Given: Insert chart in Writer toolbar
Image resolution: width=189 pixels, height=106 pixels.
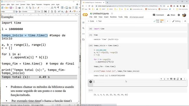Looking at the screenshot, I should pos(70,8).
